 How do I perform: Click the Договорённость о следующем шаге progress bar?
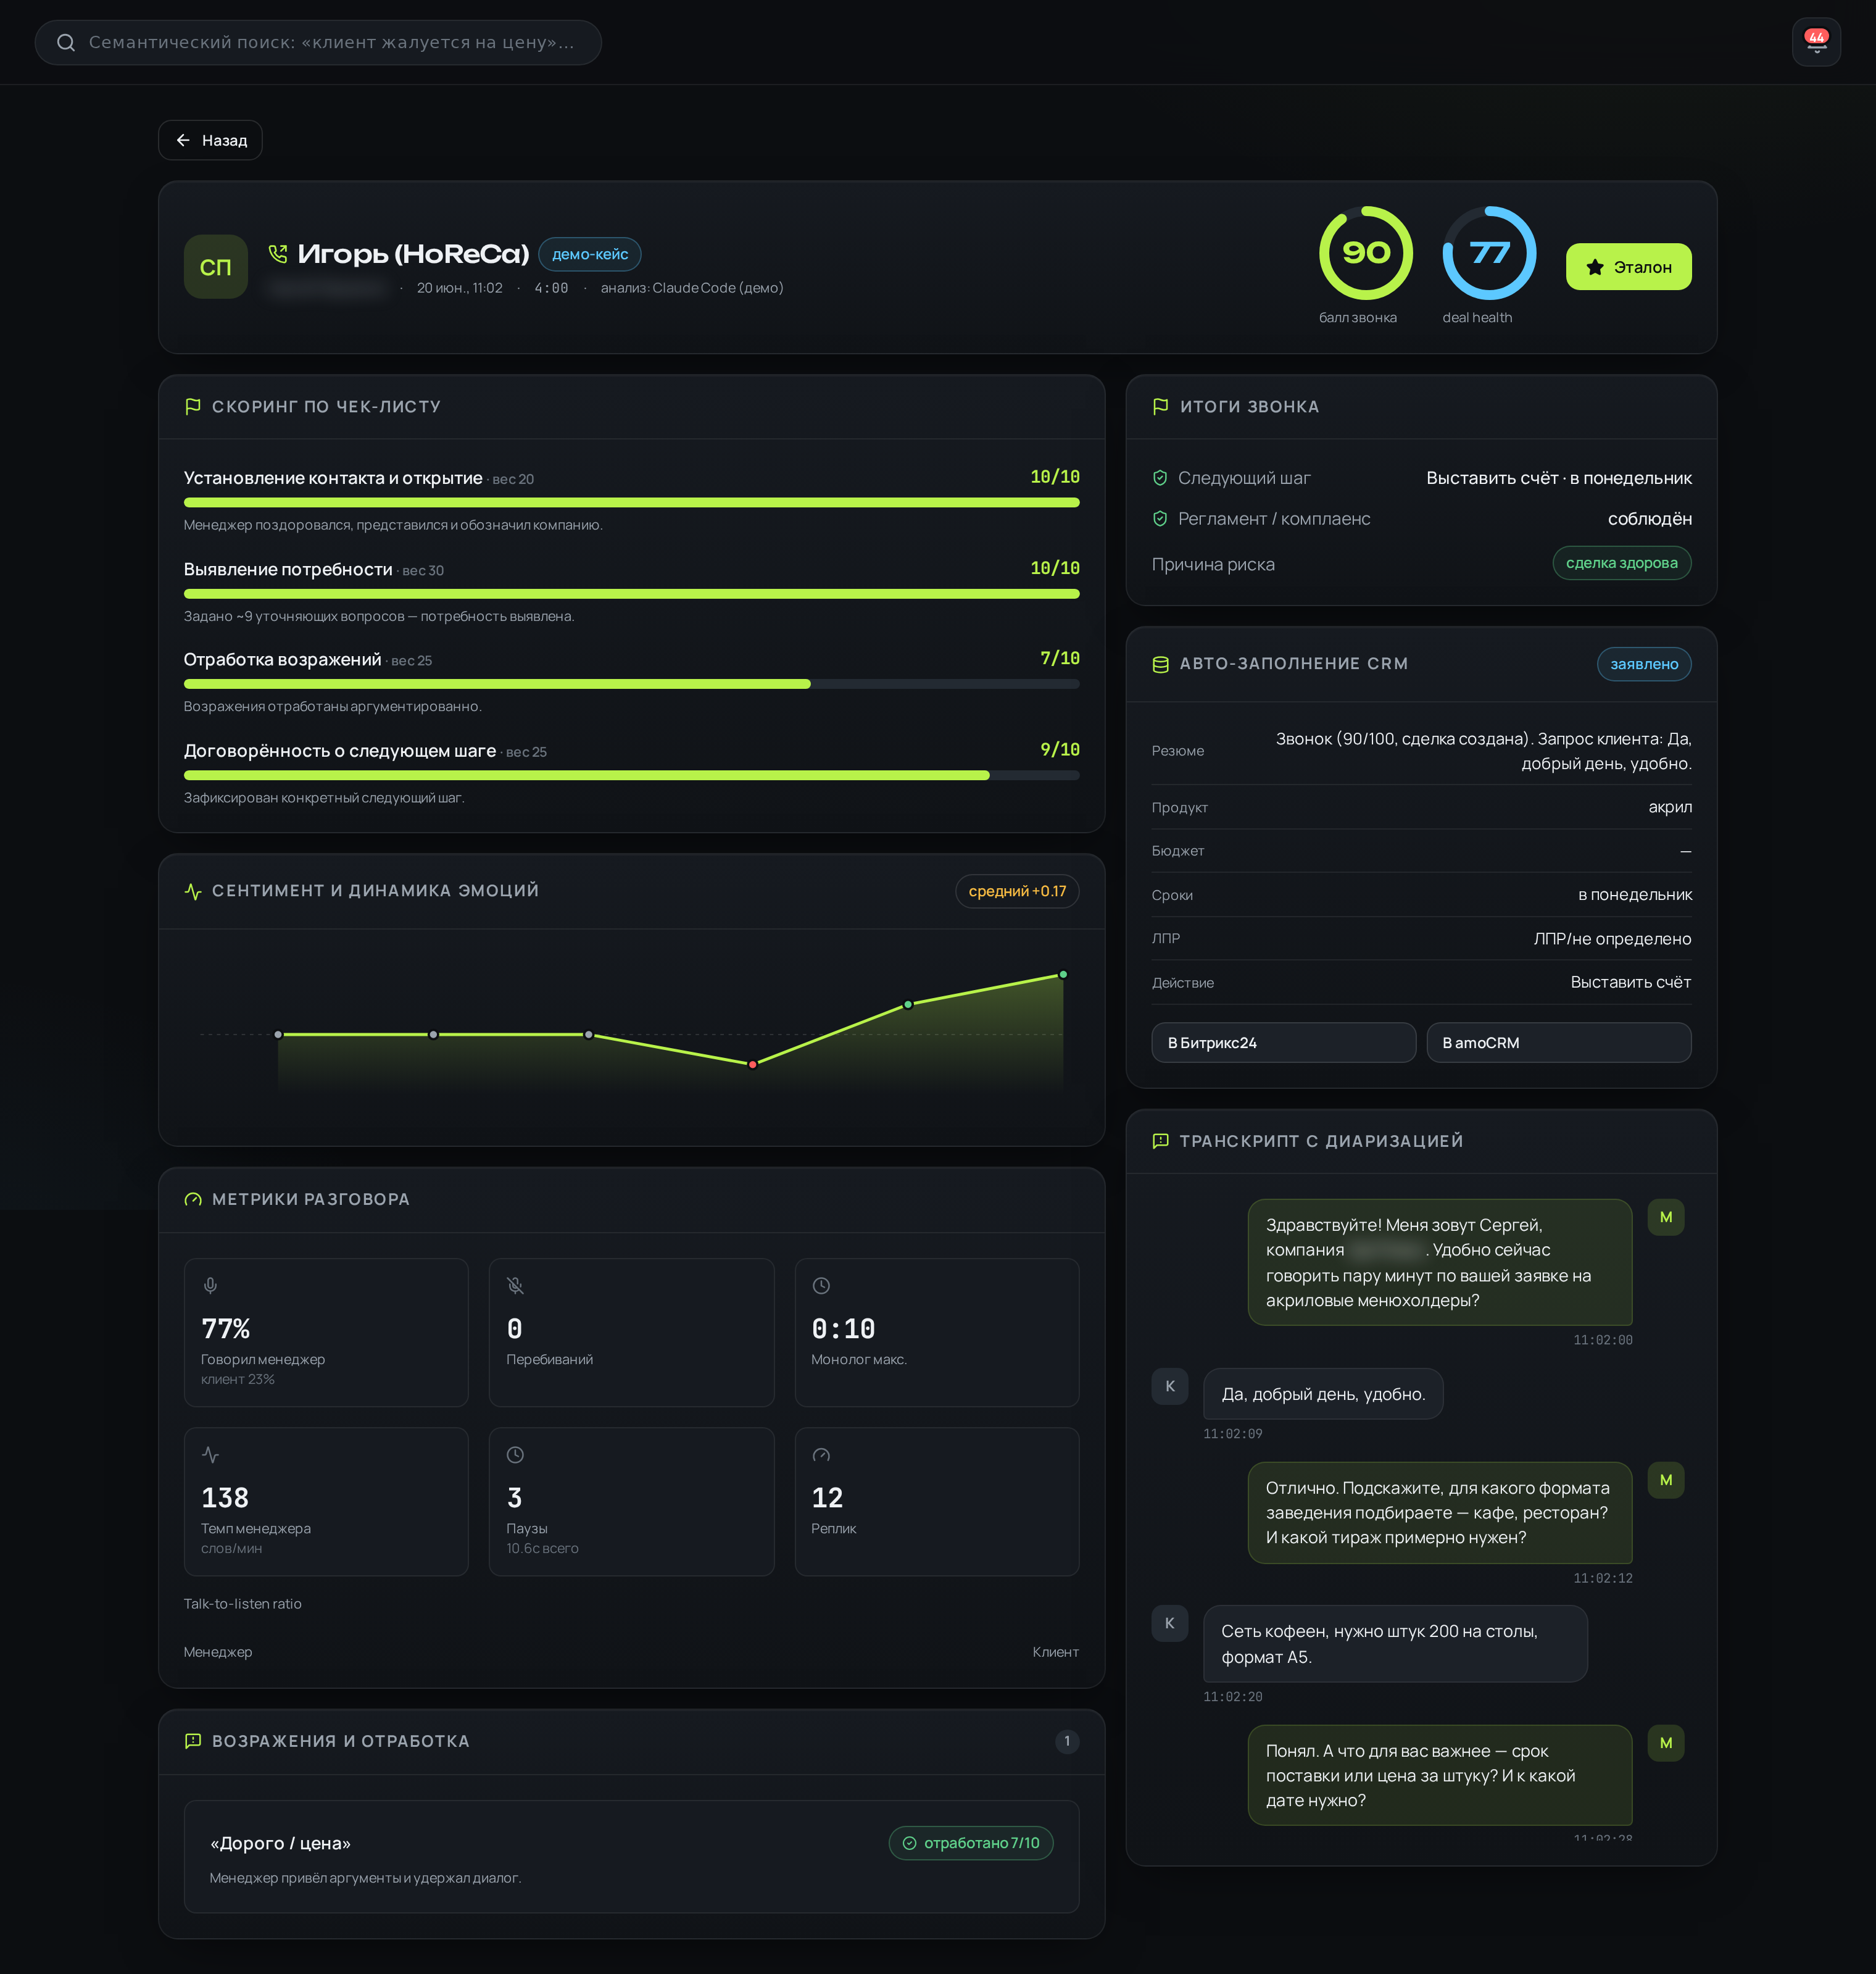[x=631, y=775]
